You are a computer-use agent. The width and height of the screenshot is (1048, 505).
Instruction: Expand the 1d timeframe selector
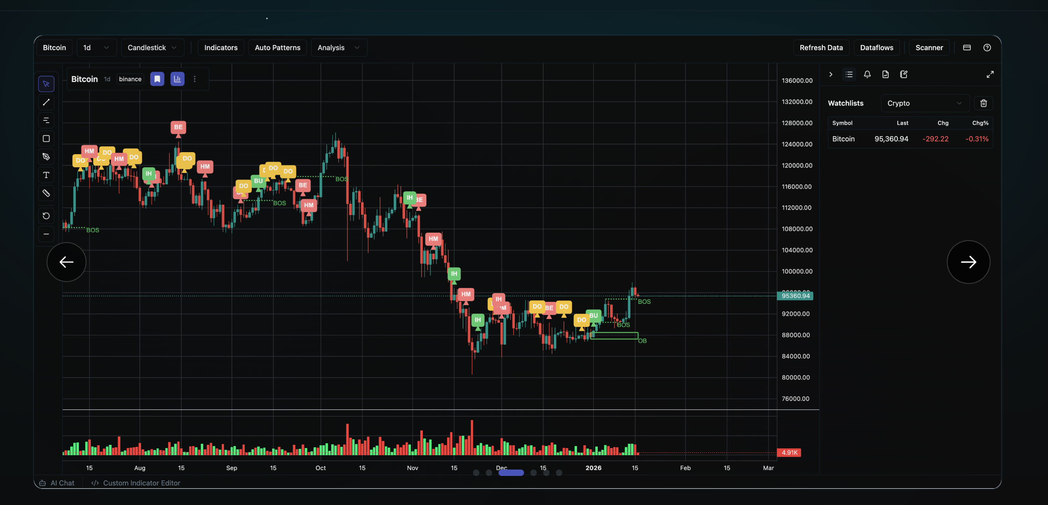click(96, 47)
